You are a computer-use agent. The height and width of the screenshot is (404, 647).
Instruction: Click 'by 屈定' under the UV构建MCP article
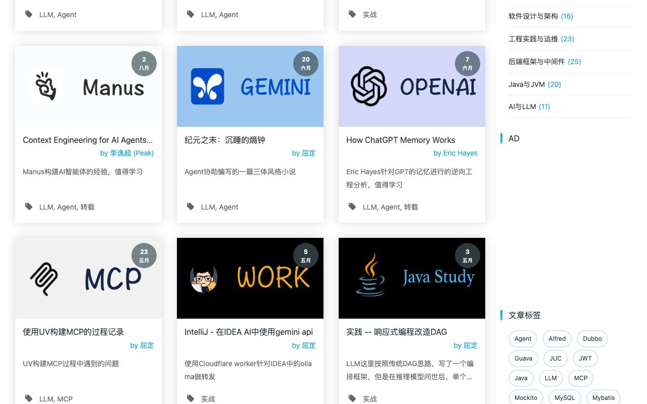point(142,345)
